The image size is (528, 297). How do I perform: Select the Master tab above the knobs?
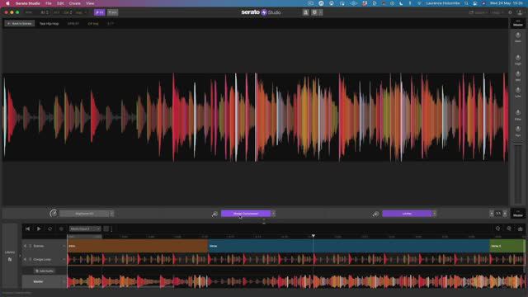point(518,23)
